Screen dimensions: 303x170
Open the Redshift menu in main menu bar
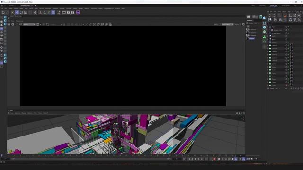[x=87, y=8]
